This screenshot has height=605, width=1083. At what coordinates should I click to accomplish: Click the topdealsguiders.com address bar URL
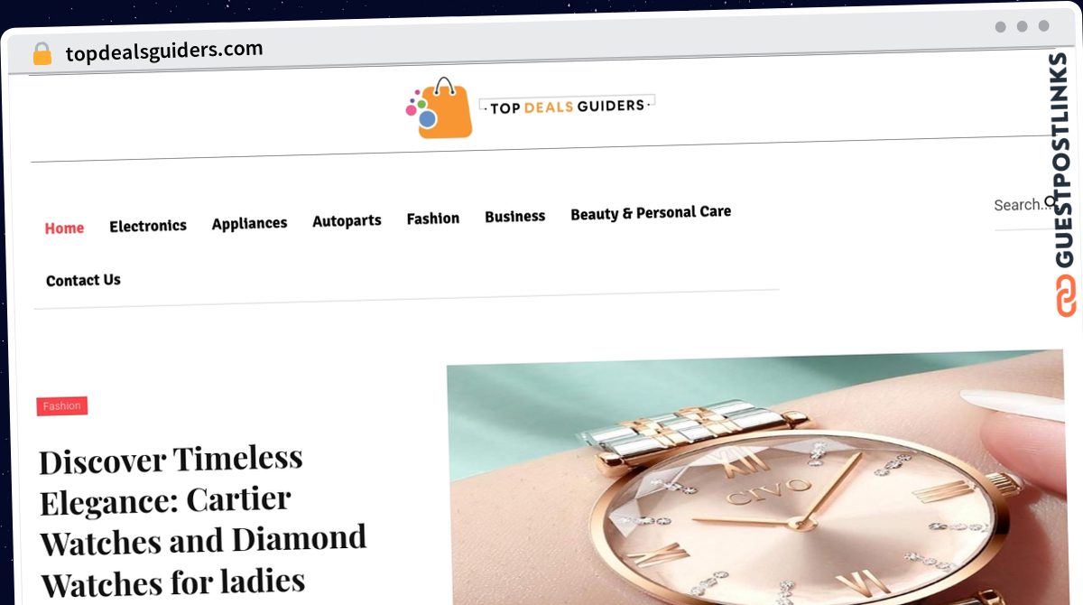(164, 51)
